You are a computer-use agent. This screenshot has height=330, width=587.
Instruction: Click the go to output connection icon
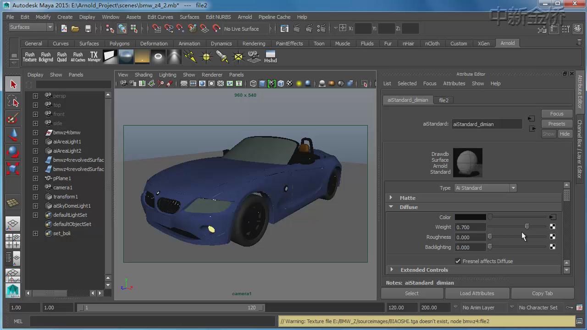532,129
